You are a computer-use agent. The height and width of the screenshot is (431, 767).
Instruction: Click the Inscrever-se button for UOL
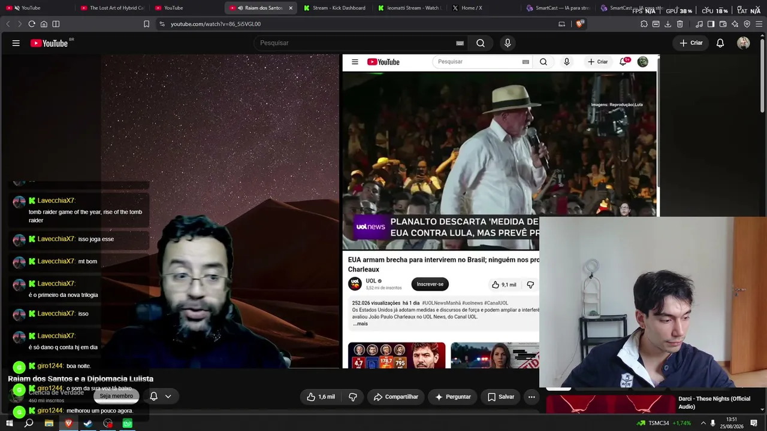[x=430, y=284]
